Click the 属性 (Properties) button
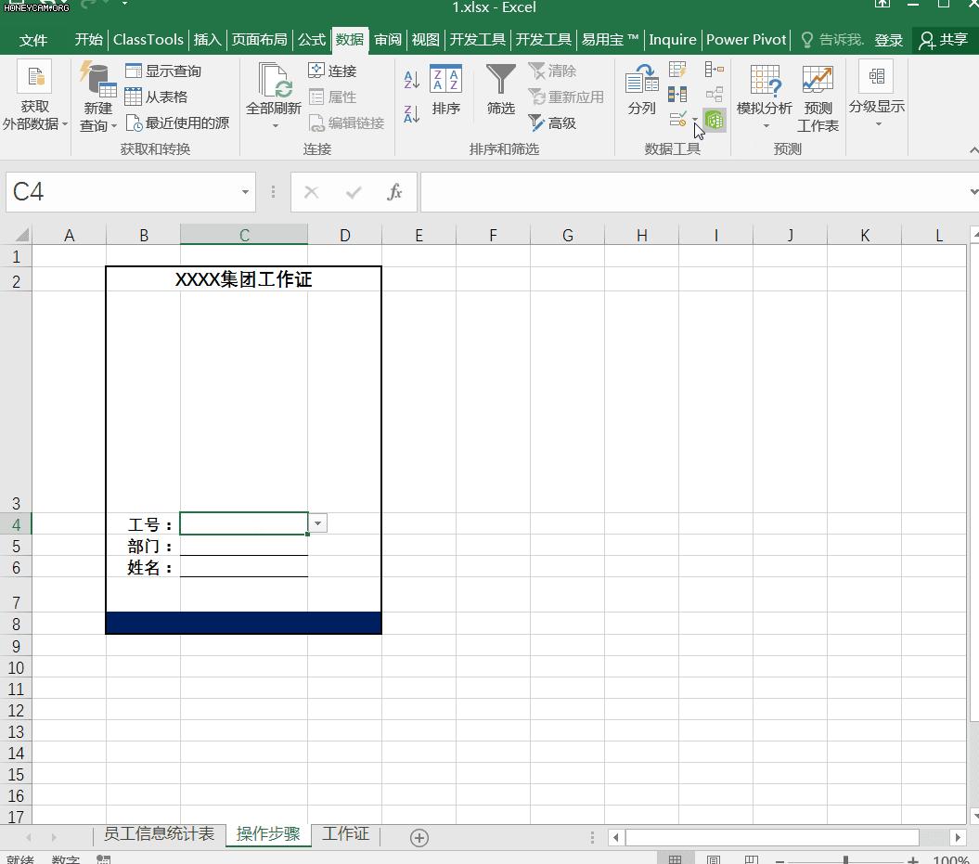The height and width of the screenshot is (864, 979). click(x=332, y=97)
